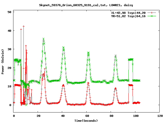
Task: Click green calibration plateau near 96 seconds
Action: (131, 59)
